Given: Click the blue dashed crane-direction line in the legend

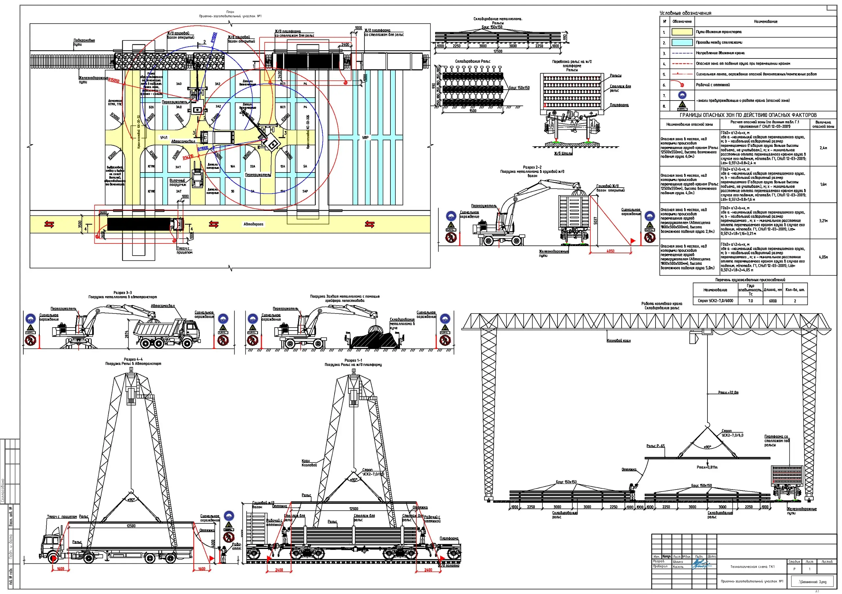Looking at the screenshot, I should (682, 53).
